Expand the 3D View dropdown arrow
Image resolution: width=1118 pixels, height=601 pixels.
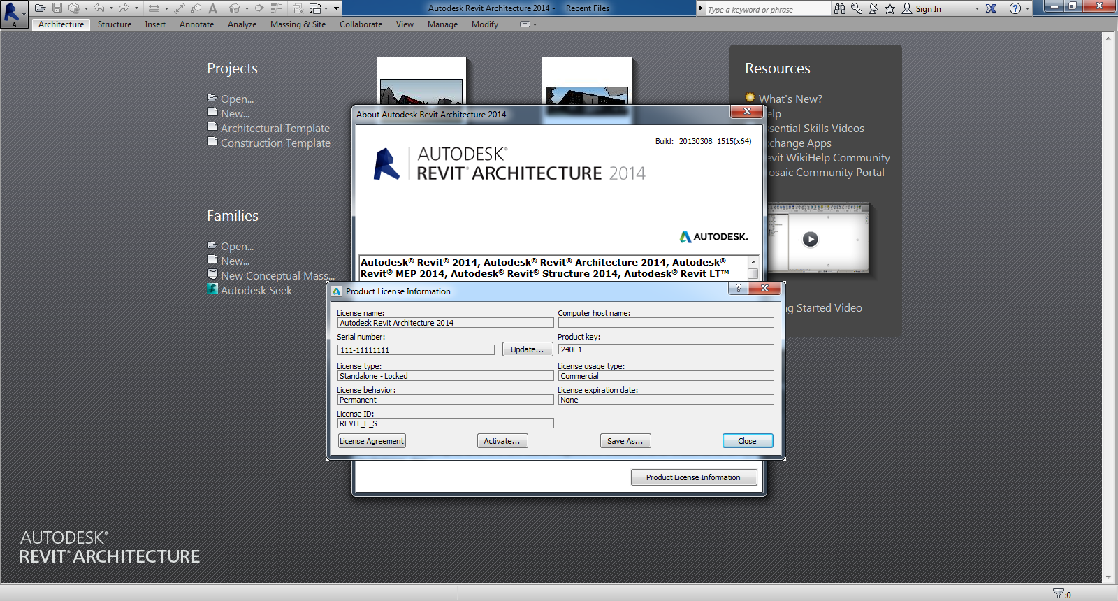247,8
